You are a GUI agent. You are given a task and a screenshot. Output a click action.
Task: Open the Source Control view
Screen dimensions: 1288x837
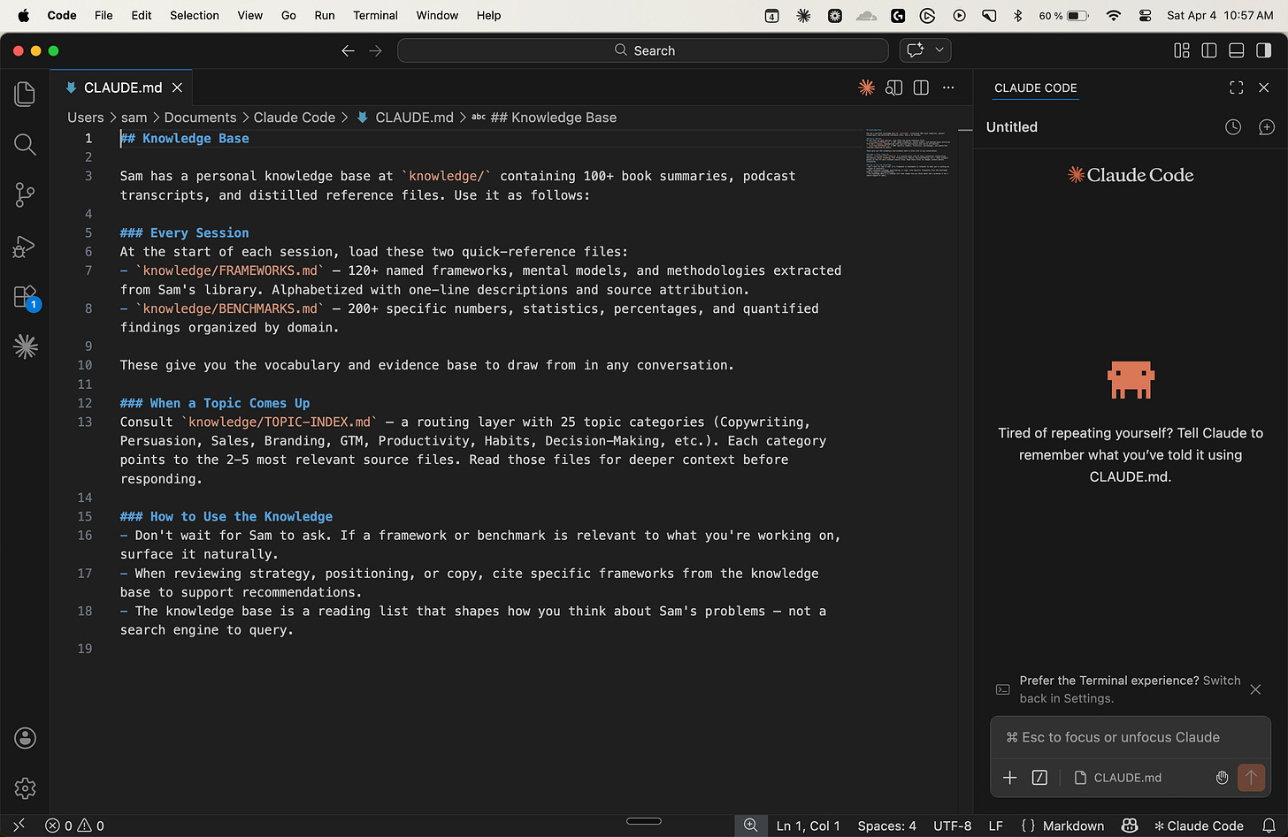[25, 195]
